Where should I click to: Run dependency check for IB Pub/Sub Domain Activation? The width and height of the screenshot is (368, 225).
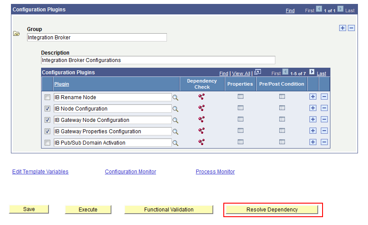tap(201, 142)
